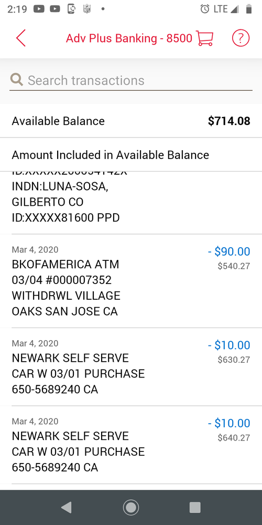Open Amount Included in Available Balance row
Screen dimensions: 262x525
tap(131, 155)
